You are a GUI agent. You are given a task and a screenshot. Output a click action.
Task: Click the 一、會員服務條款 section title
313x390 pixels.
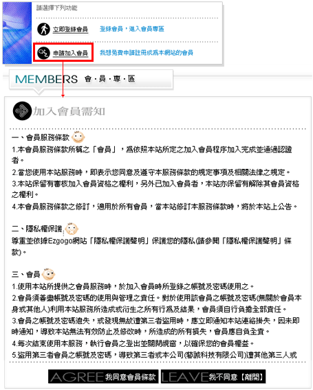(x=41, y=137)
